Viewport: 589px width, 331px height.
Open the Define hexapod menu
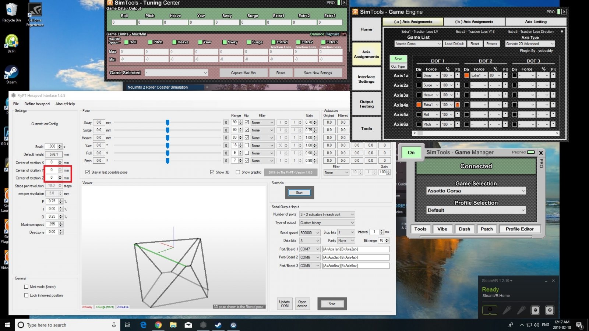pyautogui.click(x=37, y=104)
